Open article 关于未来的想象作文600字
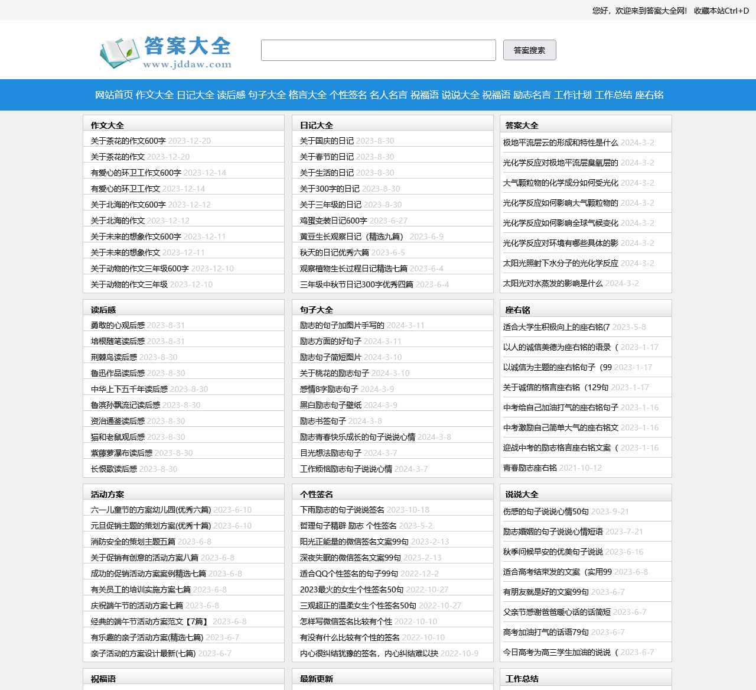This screenshot has height=690, width=756. pyautogui.click(x=136, y=237)
